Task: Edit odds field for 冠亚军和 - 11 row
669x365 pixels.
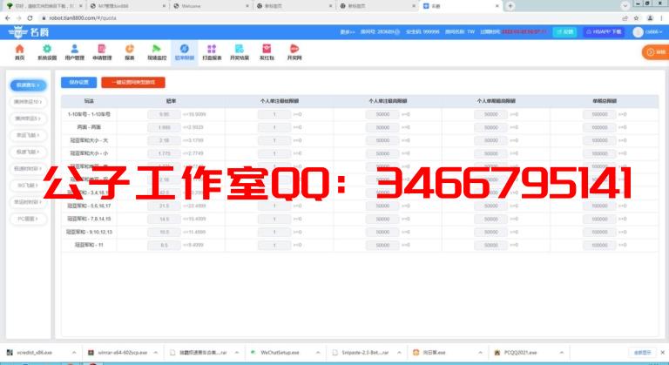Action: click(x=164, y=245)
